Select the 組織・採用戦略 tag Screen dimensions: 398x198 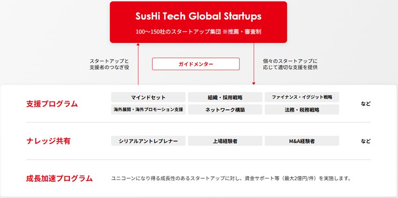pyautogui.click(x=225, y=97)
